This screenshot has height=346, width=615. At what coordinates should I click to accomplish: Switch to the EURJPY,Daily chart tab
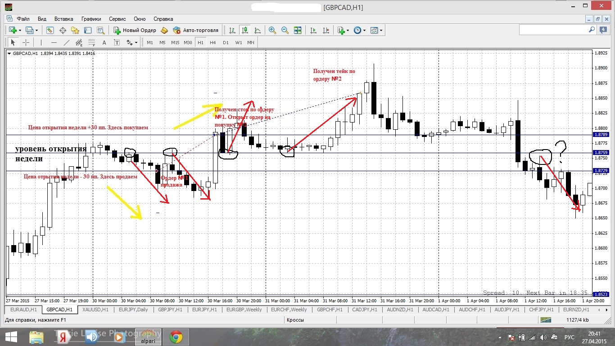[x=133, y=310]
